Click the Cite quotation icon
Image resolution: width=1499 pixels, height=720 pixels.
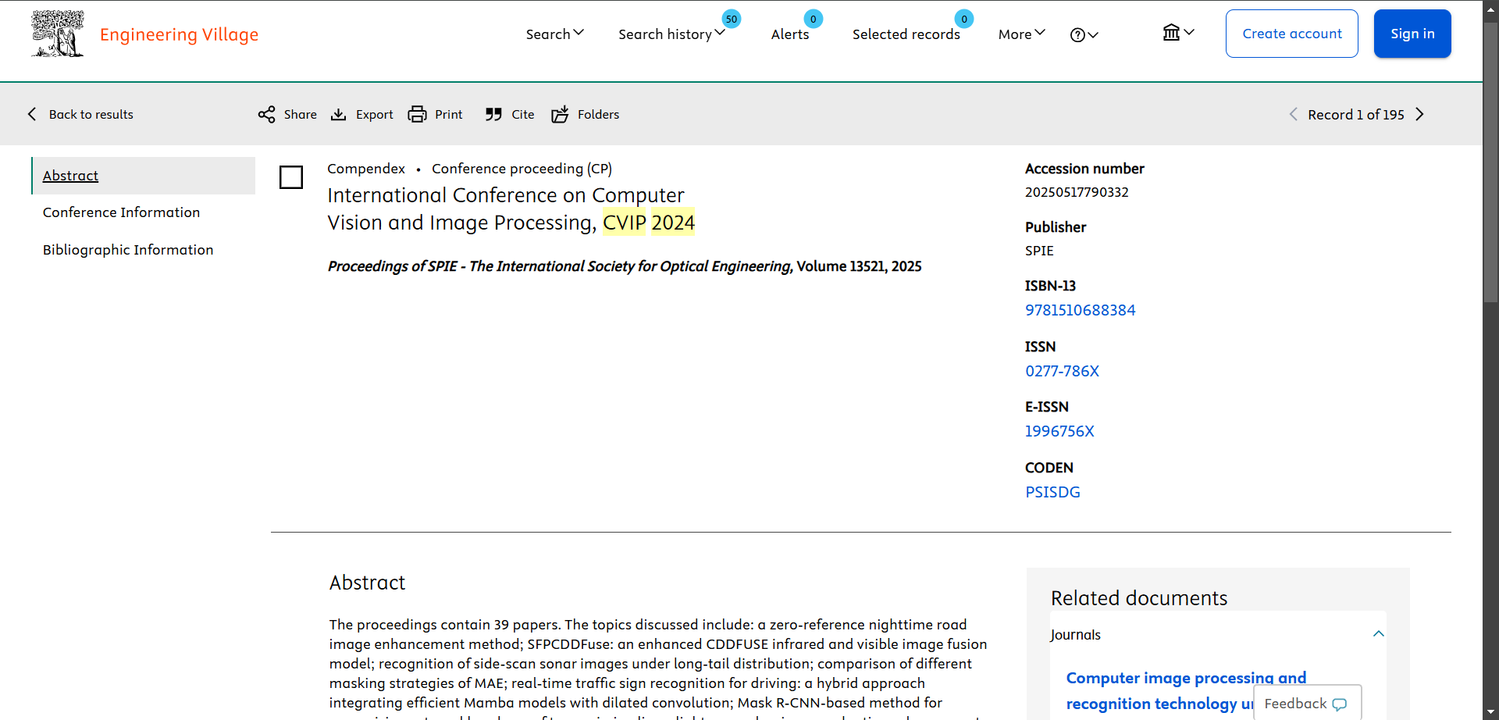(493, 115)
